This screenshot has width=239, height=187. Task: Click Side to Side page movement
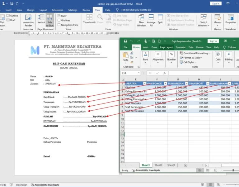point(50,20)
